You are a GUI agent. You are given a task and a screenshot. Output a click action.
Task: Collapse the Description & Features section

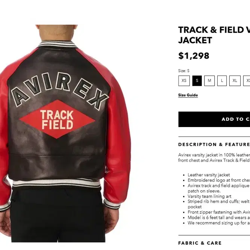(214, 144)
